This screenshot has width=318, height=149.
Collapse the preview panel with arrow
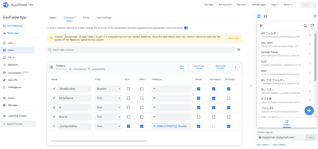[x=251, y=86]
